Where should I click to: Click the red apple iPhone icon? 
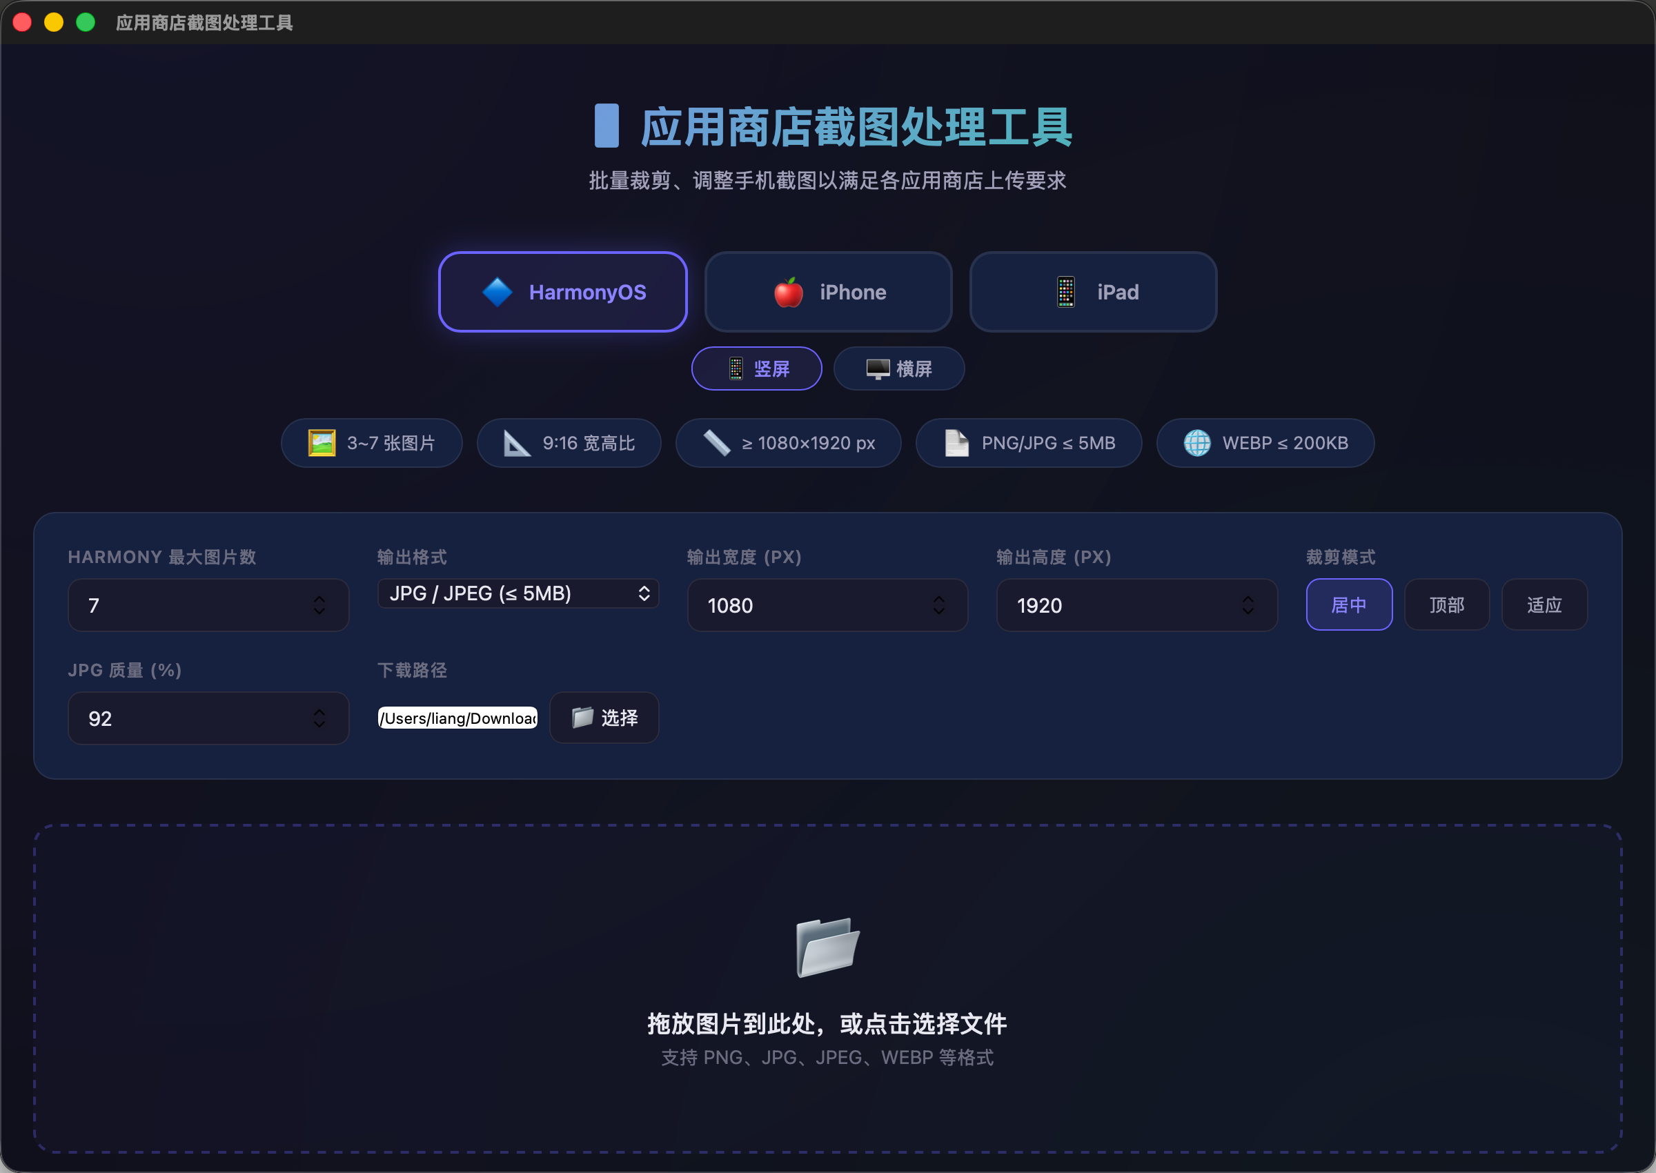789,292
